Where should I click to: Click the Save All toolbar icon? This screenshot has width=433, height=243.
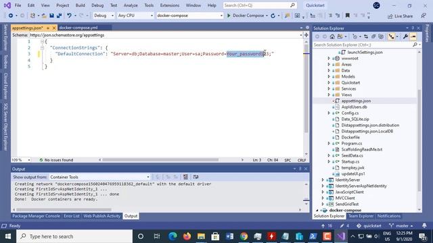pyautogui.click(x=59, y=16)
